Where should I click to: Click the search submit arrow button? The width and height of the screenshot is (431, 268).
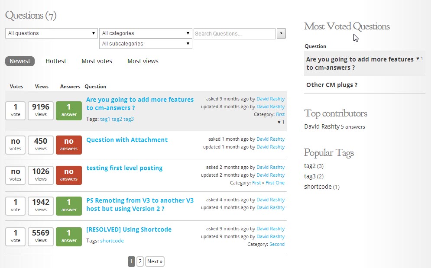click(x=281, y=33)
